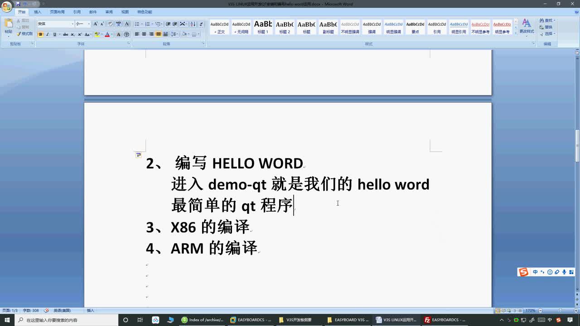Open the Font dialog launcher
Image resolution: width=580 pixels, height=326 pixels.
129,44
